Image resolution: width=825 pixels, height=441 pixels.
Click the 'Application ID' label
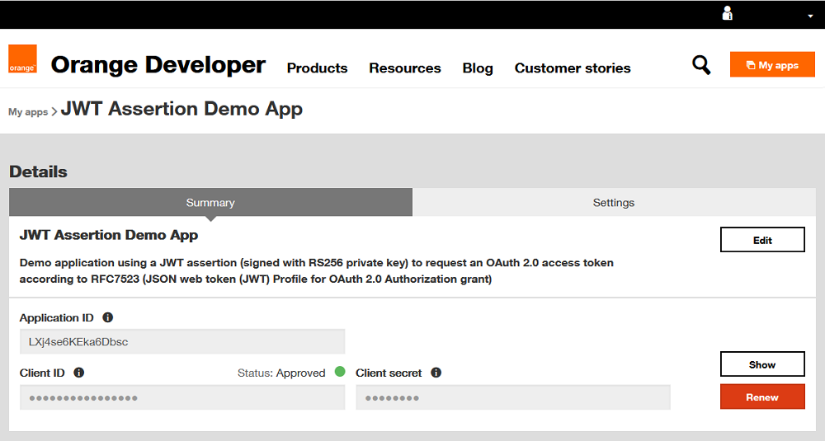56,318
